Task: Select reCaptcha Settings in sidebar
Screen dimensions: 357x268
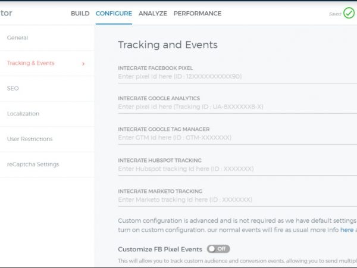Action: 33,164
